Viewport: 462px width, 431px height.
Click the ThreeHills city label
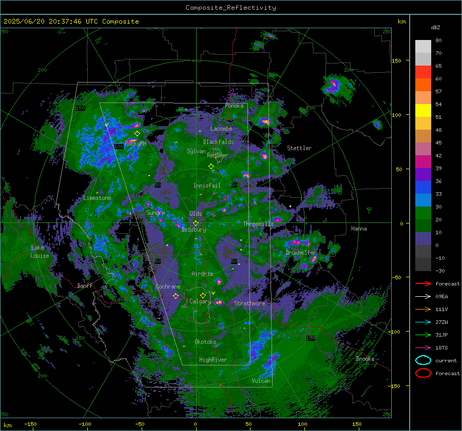point(258,224)
